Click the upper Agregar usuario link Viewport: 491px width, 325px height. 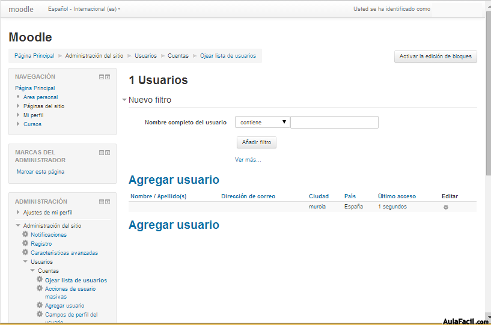pos(174,180)
